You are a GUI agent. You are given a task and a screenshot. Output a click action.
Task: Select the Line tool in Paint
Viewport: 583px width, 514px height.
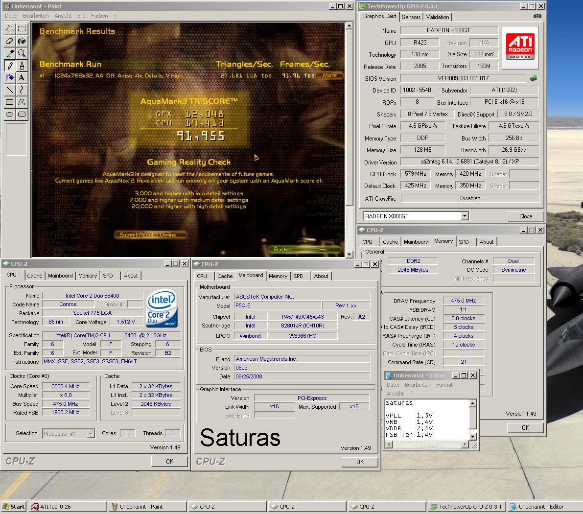[x=10, y=90]
